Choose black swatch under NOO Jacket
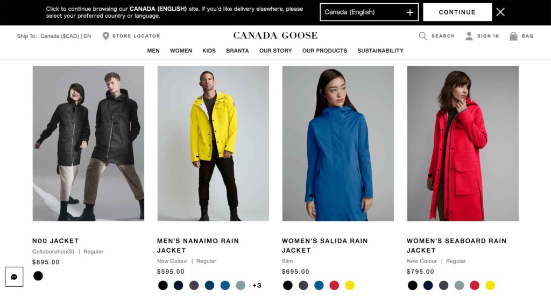This screenshot has width=551, height=297. 38,276
